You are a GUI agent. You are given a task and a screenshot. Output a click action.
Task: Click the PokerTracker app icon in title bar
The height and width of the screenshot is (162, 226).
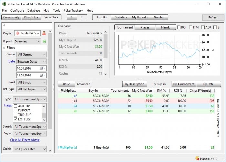click(4, 4)
